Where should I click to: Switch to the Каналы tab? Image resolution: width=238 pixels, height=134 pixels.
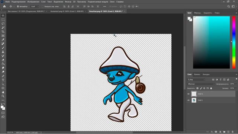point(197,74)
